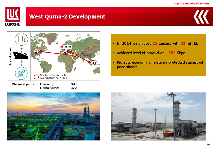The height and width of the screenshot is (147, 213).
Task: Click the empty red legend circle
Action: (x=36, y=77)
